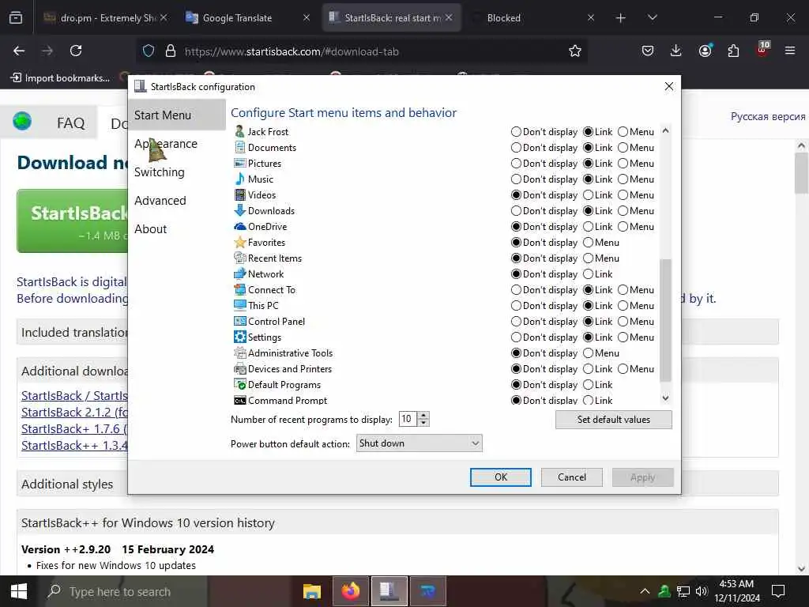This screenshot has width=809, height=607.
Task: Reload the page in Firefox
Action: (76, 51)
